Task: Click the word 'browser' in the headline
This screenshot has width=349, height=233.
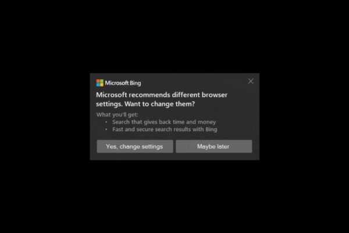Action: point(215,95)
